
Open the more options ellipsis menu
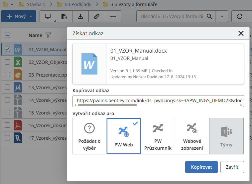pyautogui.click(x=113, y=16)
